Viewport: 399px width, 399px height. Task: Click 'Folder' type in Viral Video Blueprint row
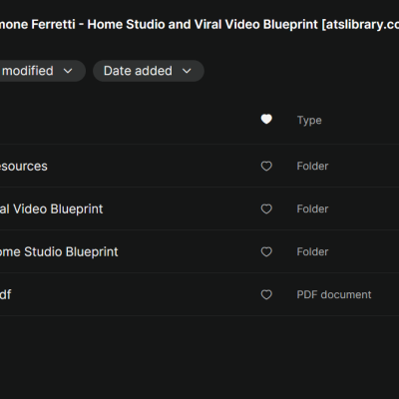[x=312, y=208]
